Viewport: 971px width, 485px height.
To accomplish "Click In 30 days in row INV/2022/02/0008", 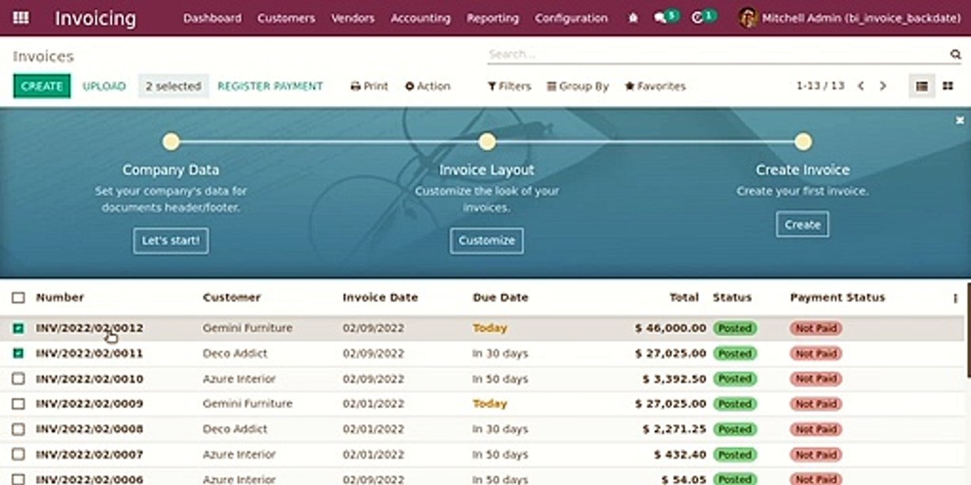I will pyautogui.click(x=500, y=429).
